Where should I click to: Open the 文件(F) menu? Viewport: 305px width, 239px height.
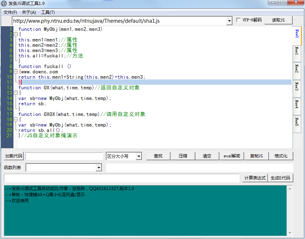pos(10,12)
